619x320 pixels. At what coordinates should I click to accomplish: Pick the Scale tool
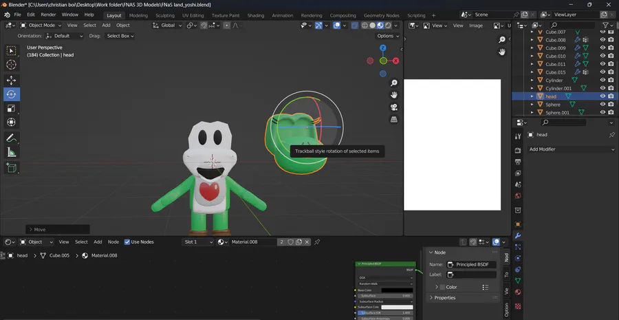coord(12,108)
